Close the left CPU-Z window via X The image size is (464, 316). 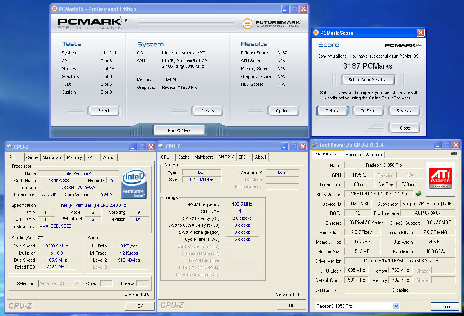pos(151,146)
